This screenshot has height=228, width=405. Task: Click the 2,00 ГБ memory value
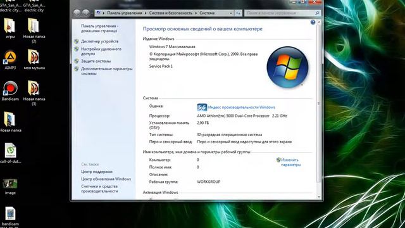pos(202,123)
